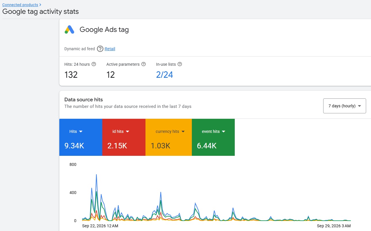Click the 1.03K currency hits value
This screenshot has height=231, width=371.
[160, 146]
